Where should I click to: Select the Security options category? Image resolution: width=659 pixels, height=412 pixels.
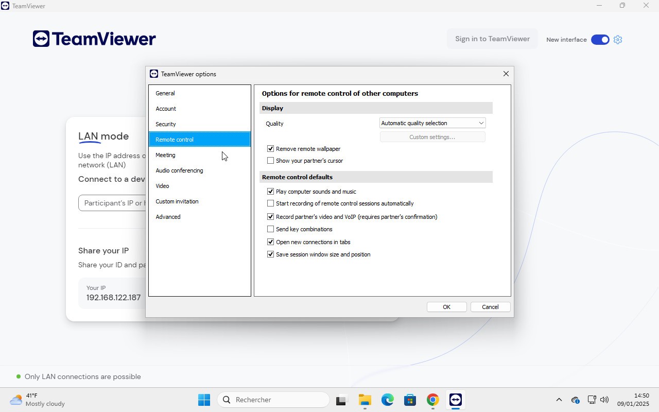166,124
